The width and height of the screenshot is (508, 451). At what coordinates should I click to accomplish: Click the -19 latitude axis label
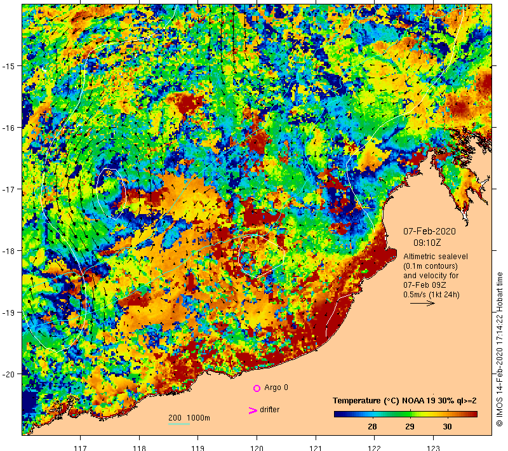8,313
